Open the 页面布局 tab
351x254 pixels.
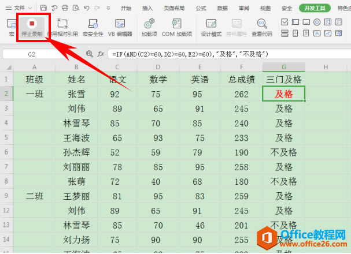click(174, 8)
